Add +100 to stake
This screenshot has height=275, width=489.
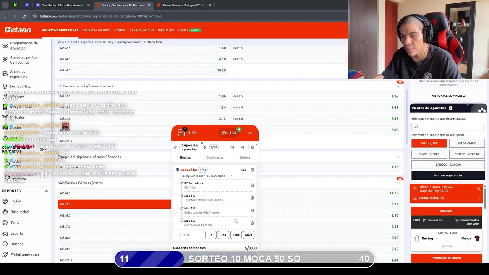(x=236, y=235)
